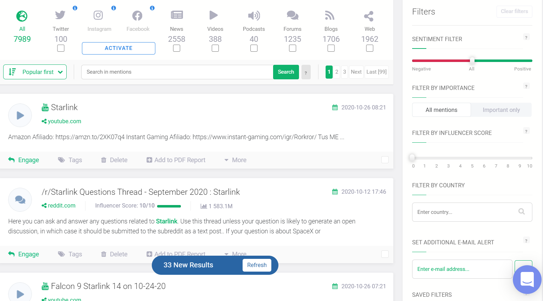Tick the Web source checkbox
This screenshot has height=301, width=543.
pyautogui.click(x=370, y=48)
